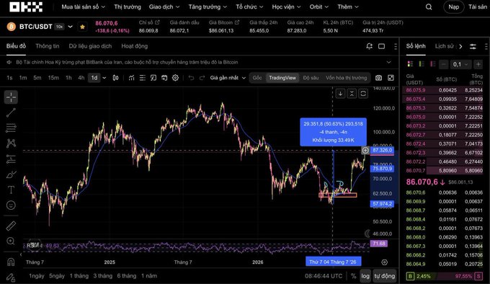The image size is (490, 284).
Task: Show buy orders only in order book
Action: tap(422, 64)
